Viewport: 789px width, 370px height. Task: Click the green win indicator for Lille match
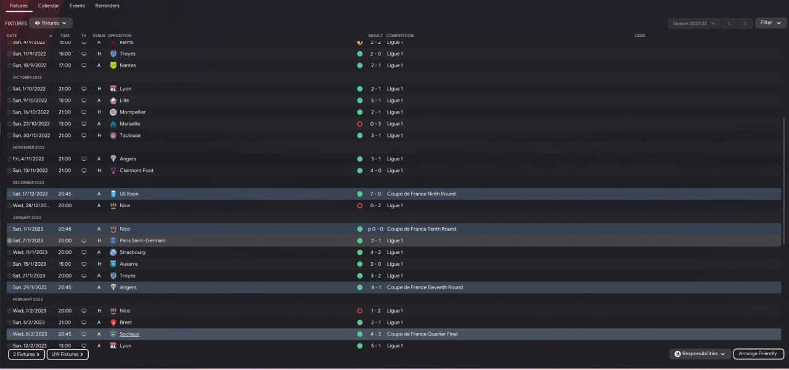359,101
